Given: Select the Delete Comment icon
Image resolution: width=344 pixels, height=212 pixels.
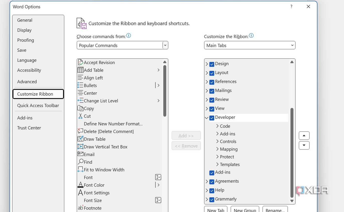Looking at the screenshot, I should [x=80, y=131].
